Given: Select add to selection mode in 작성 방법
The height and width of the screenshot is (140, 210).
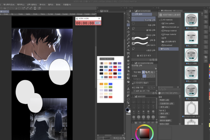Looking at the screenshot, I should click(x=146, y=72).
